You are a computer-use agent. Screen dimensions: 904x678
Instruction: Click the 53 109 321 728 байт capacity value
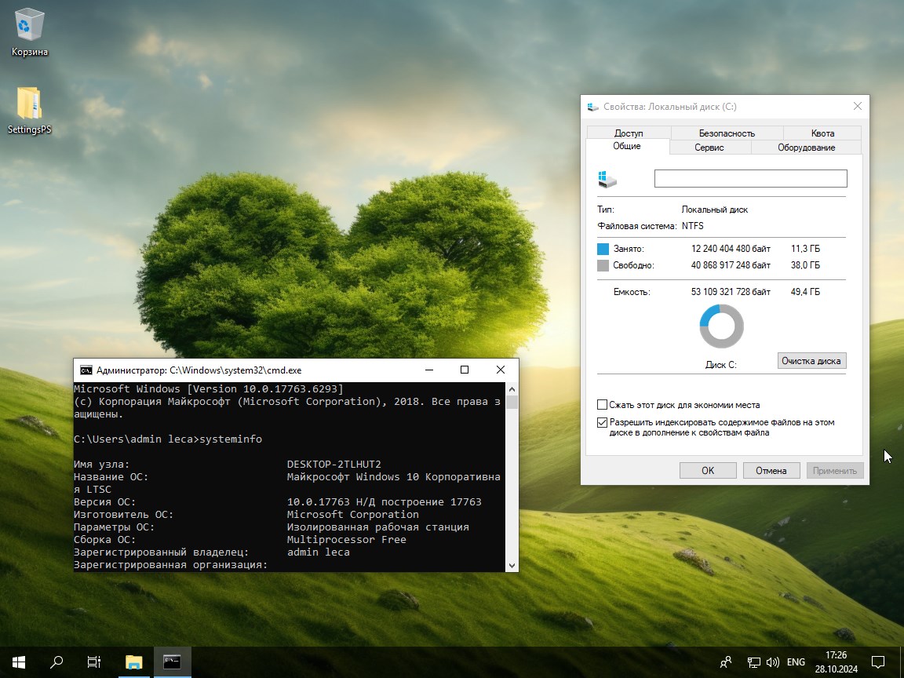(731, 292)
